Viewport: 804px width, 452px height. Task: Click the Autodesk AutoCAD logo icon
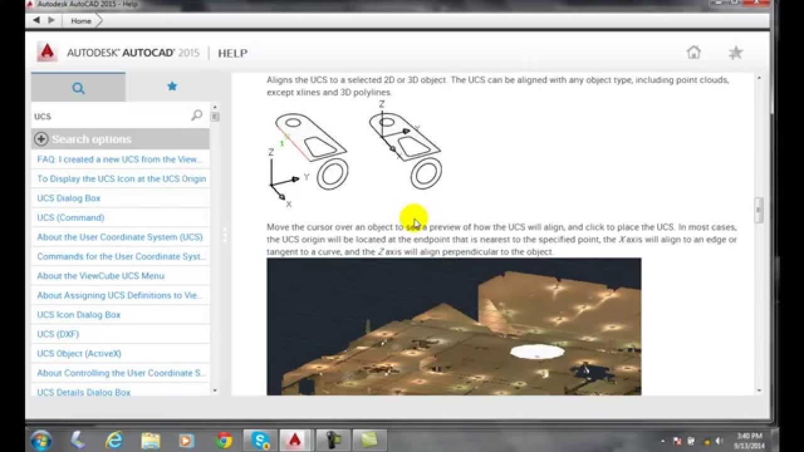pos(47,52)
